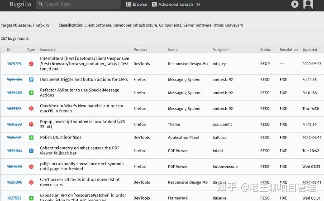Image resolution: width=324 pixels, height=201 pixels.
Task: Click the enhancement icon for bug 1635401
Action: tap(31, 137)
